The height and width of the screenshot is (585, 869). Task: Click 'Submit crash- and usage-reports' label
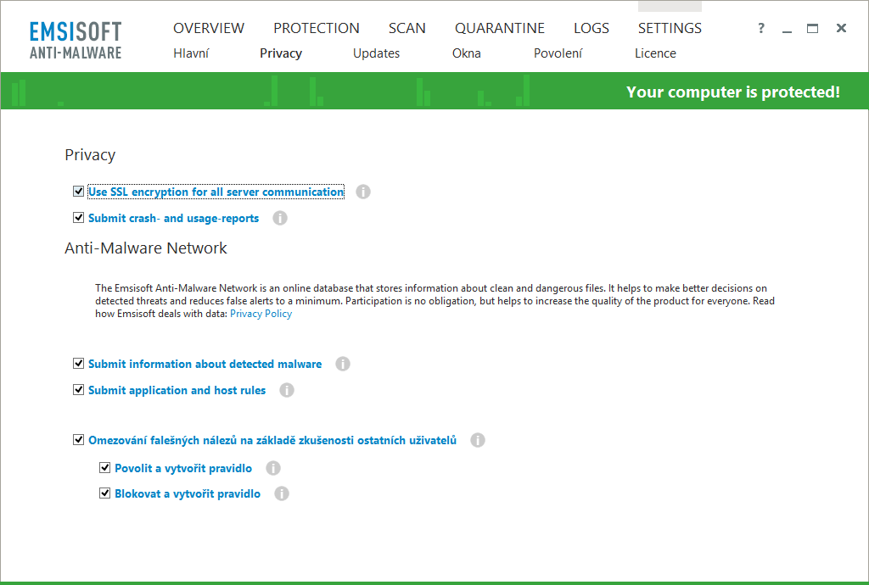[x=173, y=218]
